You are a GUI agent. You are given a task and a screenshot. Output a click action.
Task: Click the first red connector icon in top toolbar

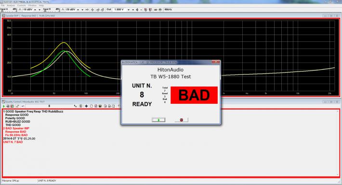pyautogui.click(x=145, y=10)
